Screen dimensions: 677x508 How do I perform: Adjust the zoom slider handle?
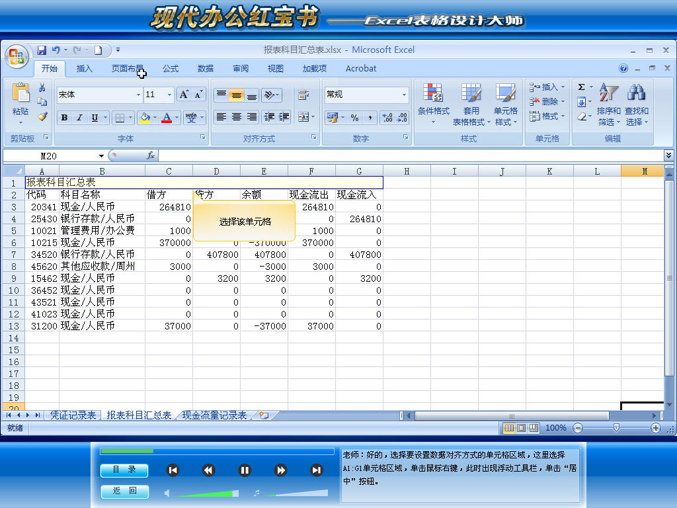coord(616,428)
